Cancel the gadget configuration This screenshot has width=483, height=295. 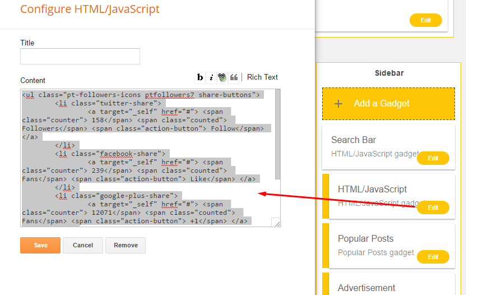tap(83, 246)
